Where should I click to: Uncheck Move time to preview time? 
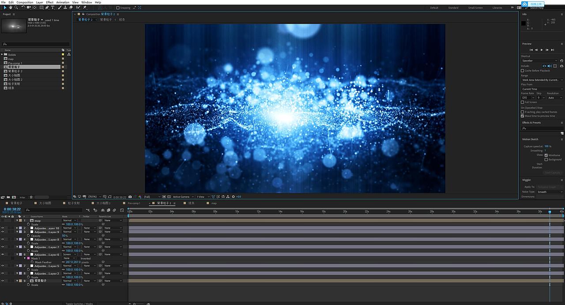(523, 116)
